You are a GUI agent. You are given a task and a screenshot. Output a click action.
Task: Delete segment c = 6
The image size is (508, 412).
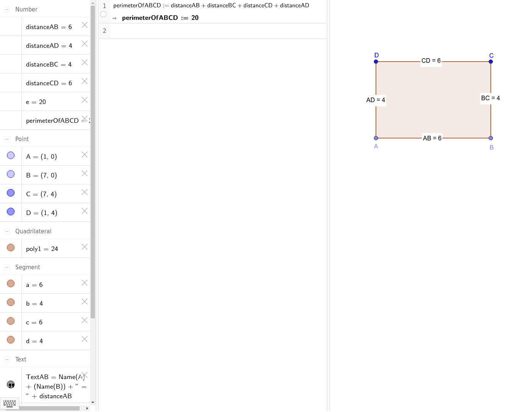85,320
